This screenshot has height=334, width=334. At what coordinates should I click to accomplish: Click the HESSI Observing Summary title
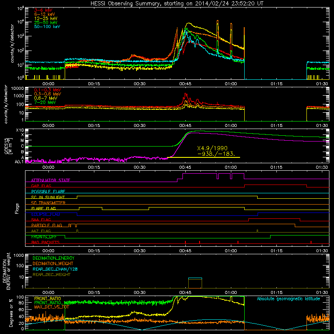point(177,4)
